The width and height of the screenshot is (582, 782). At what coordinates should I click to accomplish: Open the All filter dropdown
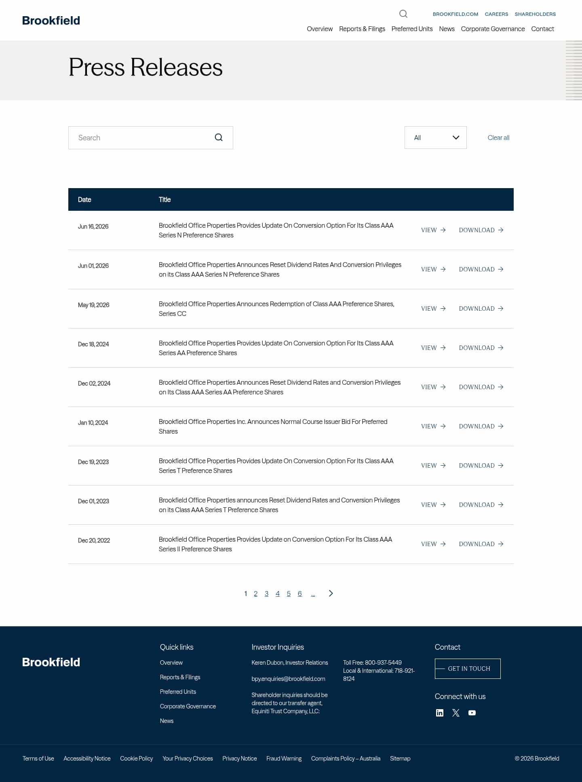click(436, 138)
